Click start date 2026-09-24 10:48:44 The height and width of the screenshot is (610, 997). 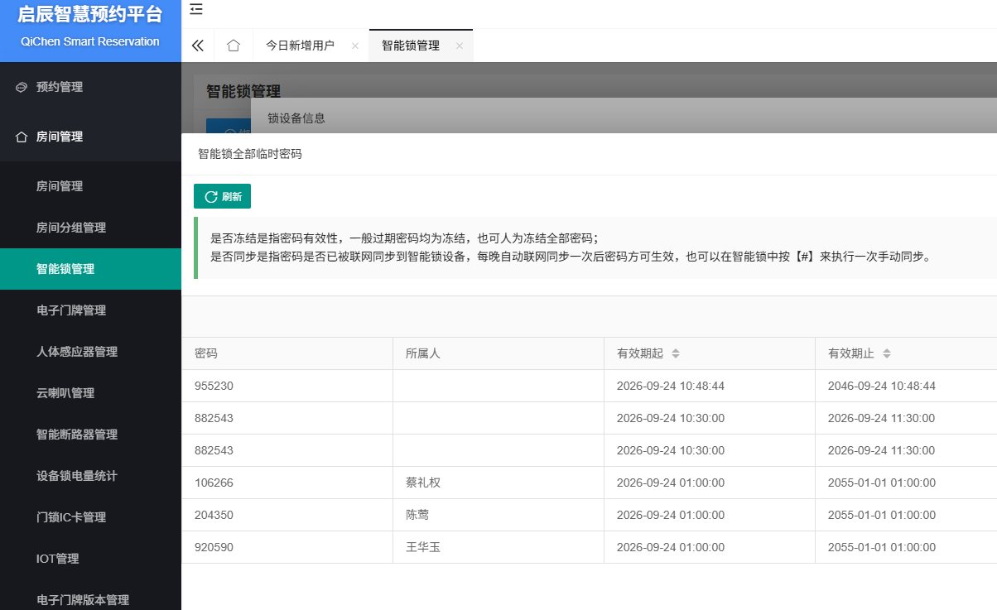pyautogui.click(x=671, y=386)
